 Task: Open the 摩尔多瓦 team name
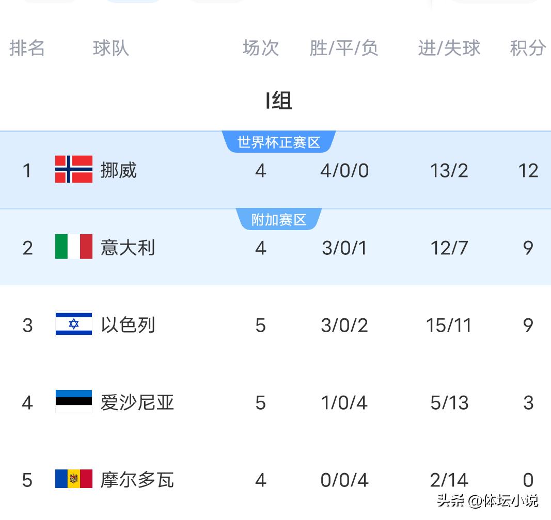(137, 480)
